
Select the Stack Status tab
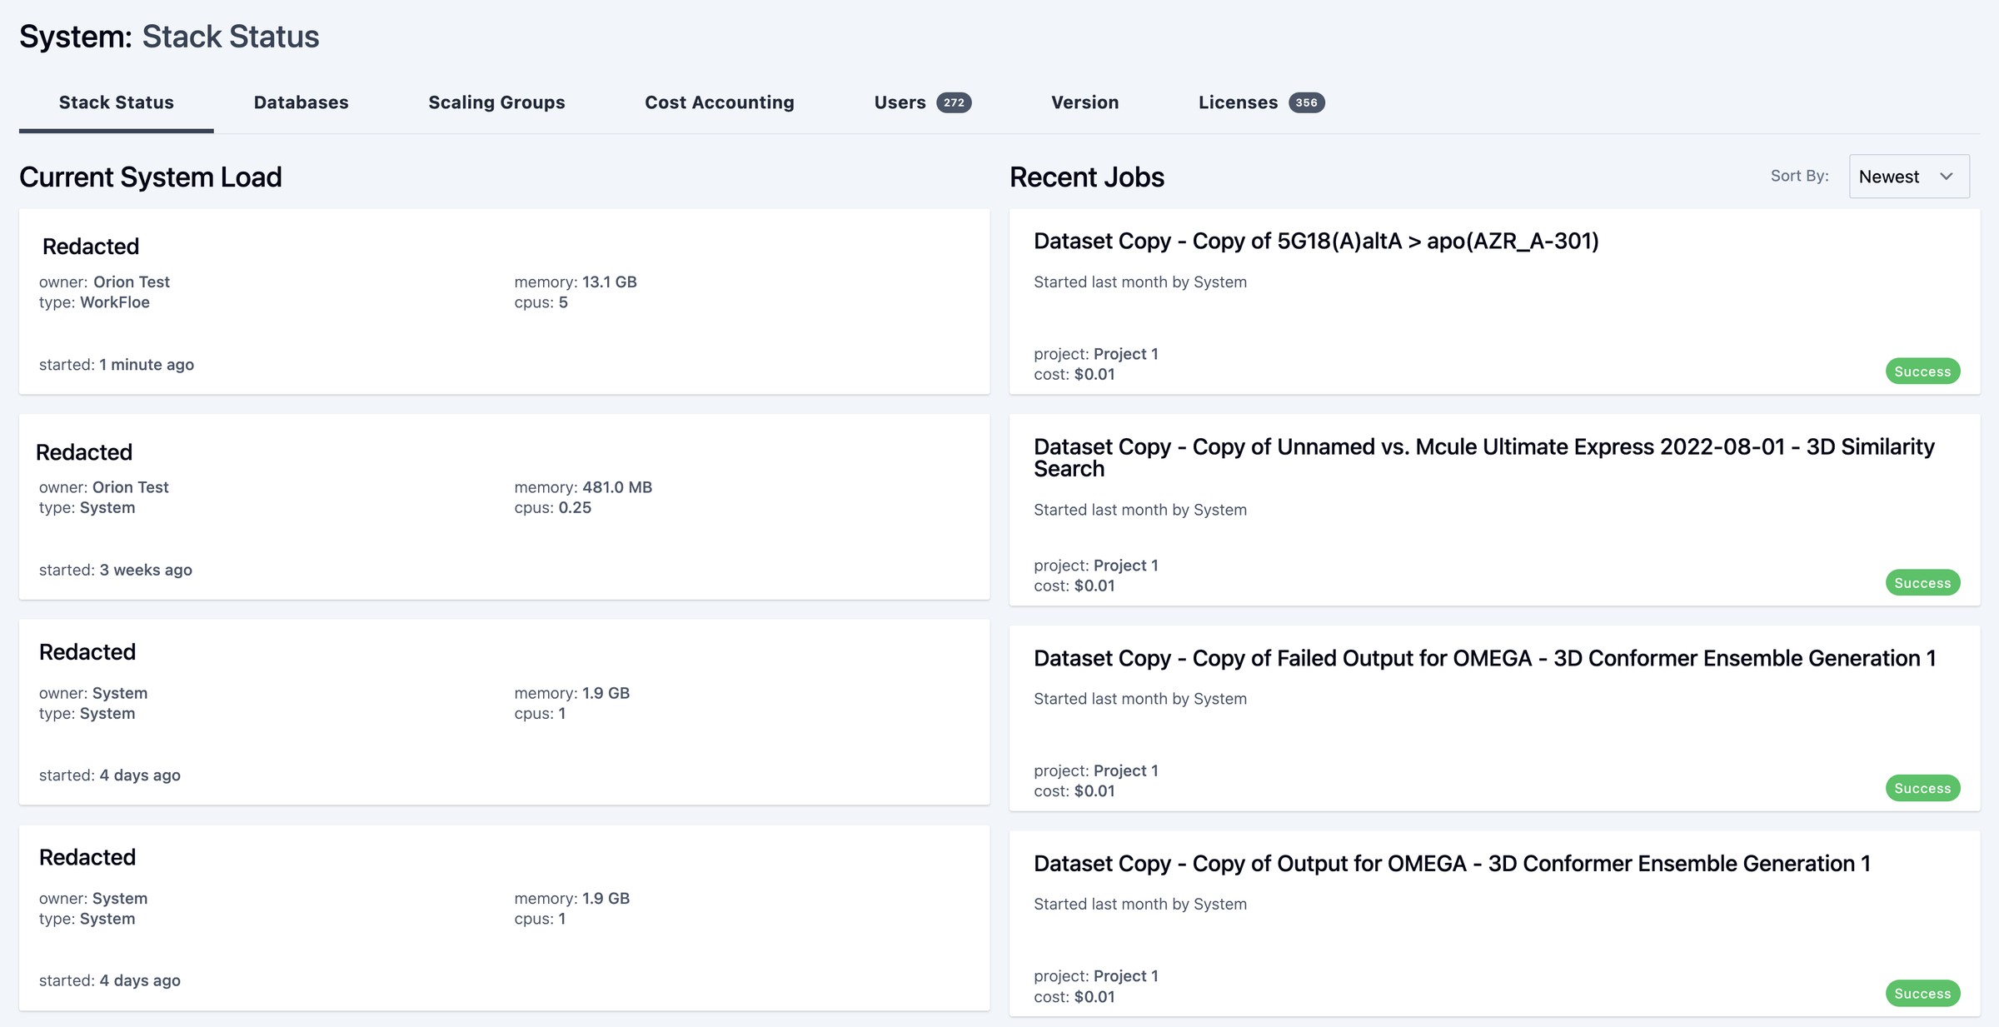click(116, 102)
